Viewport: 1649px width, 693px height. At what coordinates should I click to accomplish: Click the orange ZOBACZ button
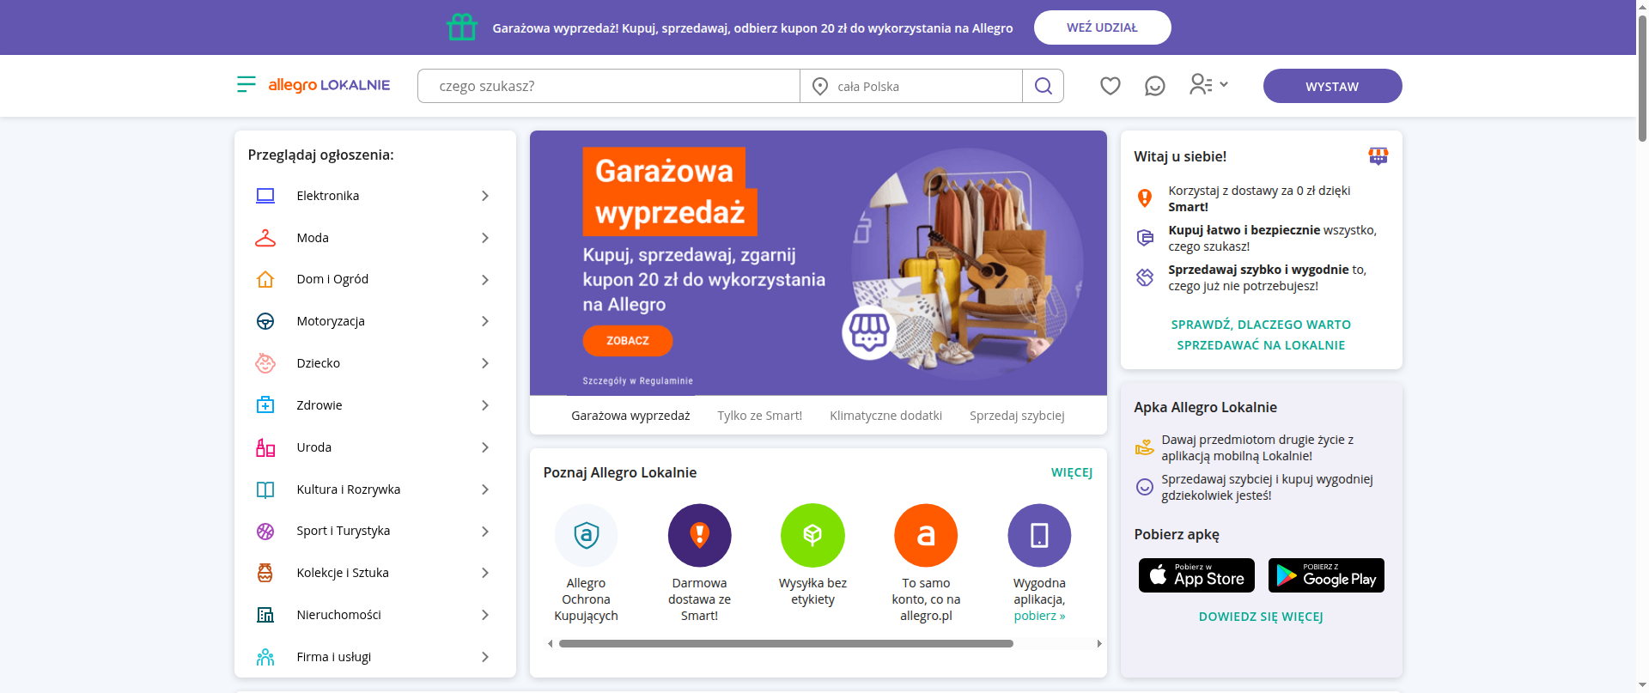pos(627,341)
